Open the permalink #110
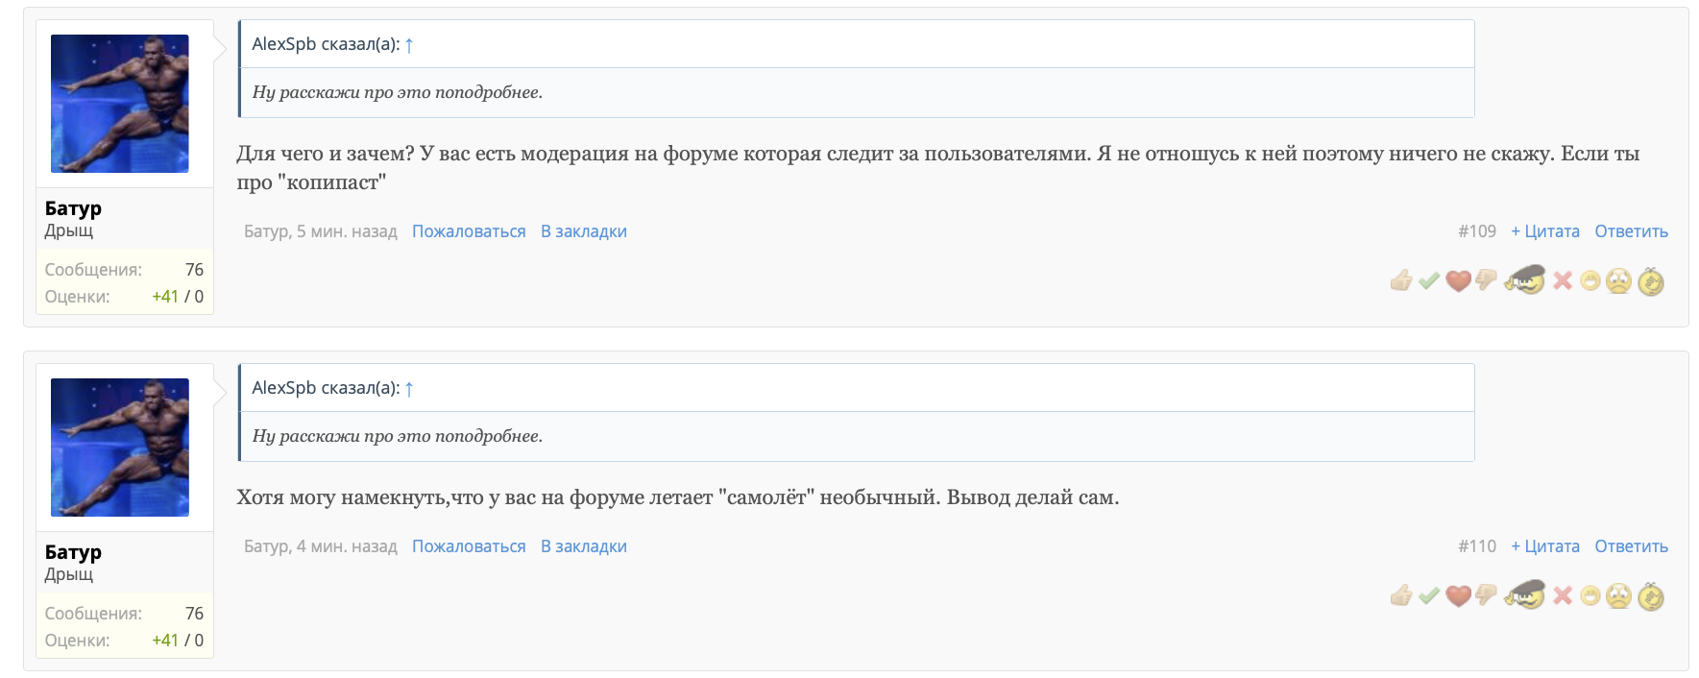 (x=1476, y=546)
